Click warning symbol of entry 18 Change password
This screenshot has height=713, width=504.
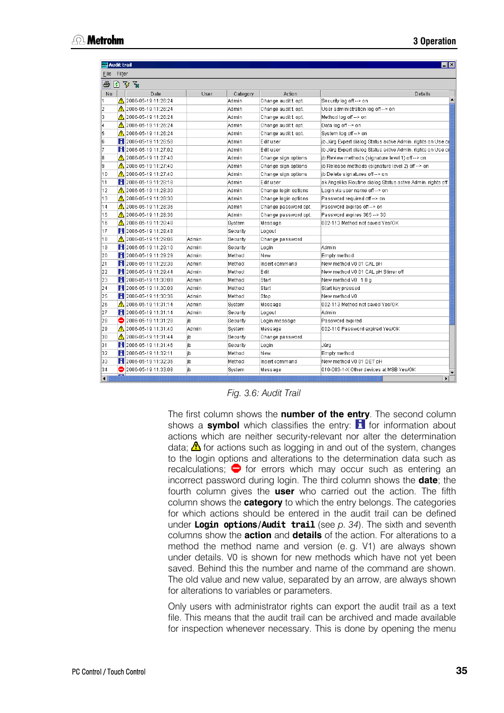pyautogui.click(x=121, y=239)
